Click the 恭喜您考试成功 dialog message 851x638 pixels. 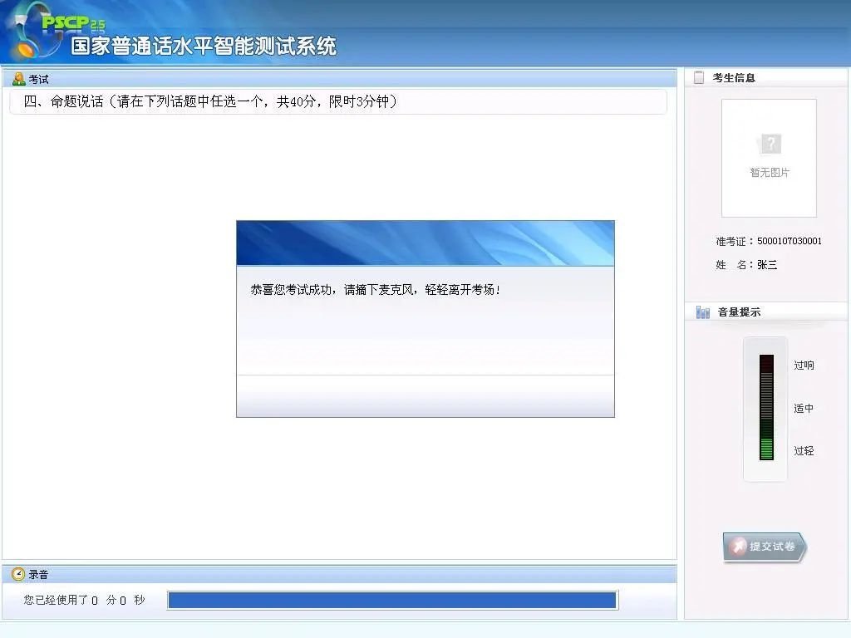(x=376, y=290)
